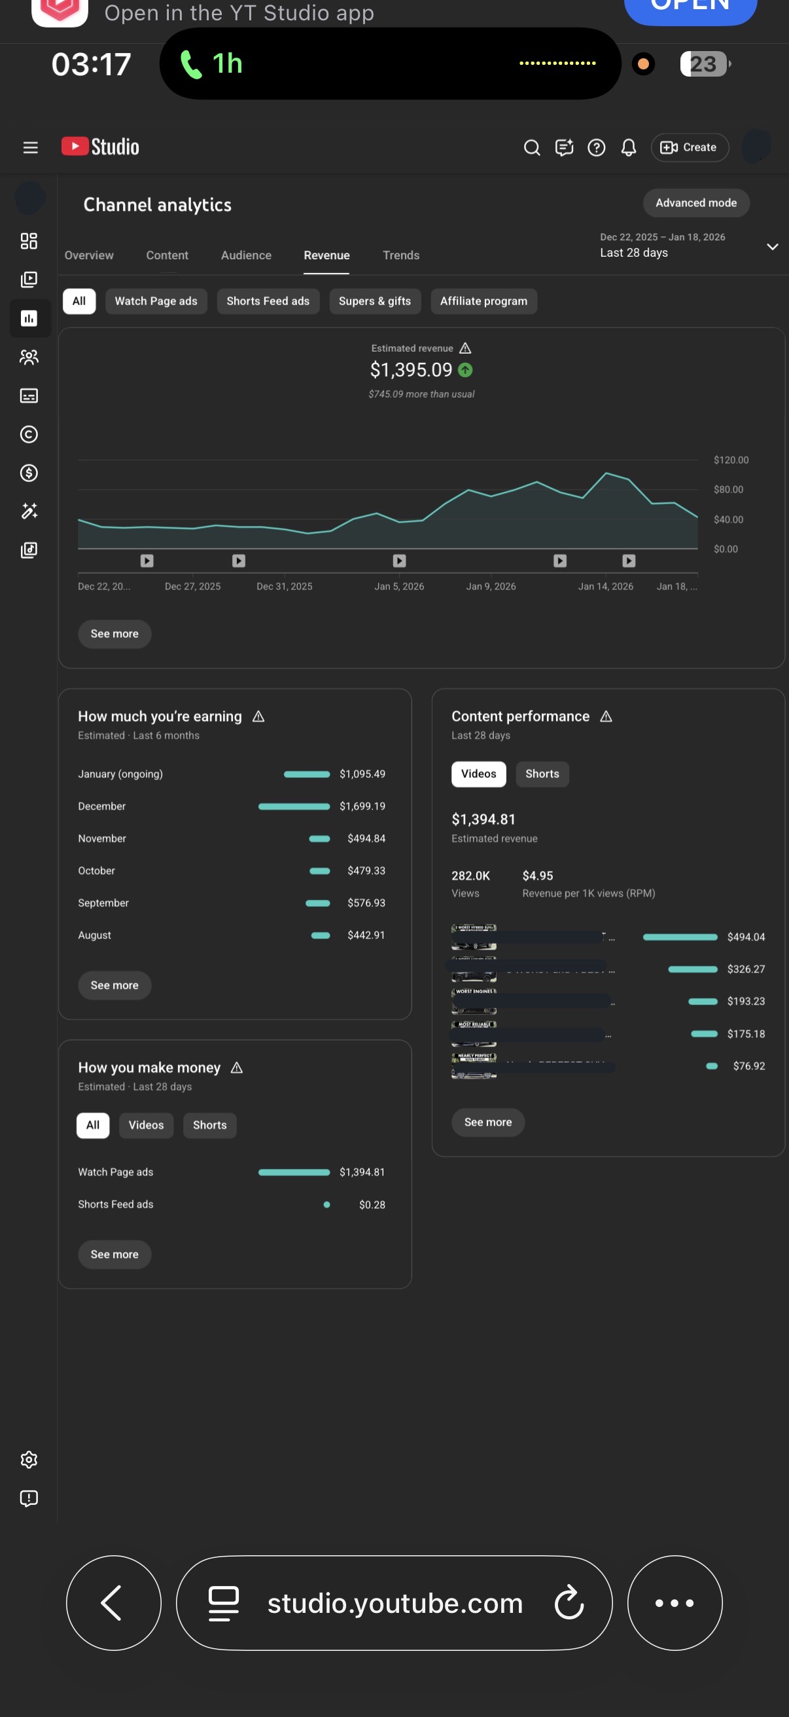The height and width of the screenshot is (1717, 789).
Task: Open the Copyright sidebar icon
Action: click(x=29, y=435)
